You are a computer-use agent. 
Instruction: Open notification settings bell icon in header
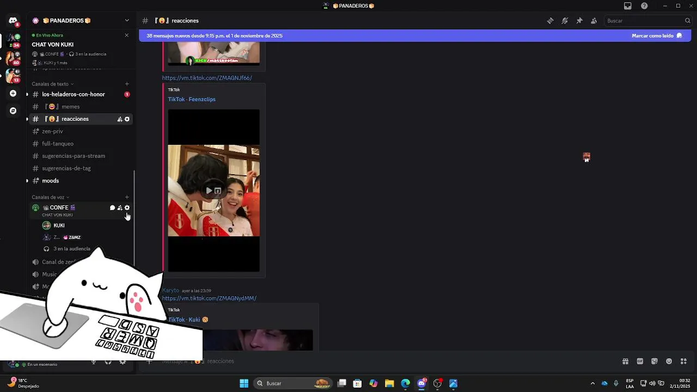(x=565, y=21)
